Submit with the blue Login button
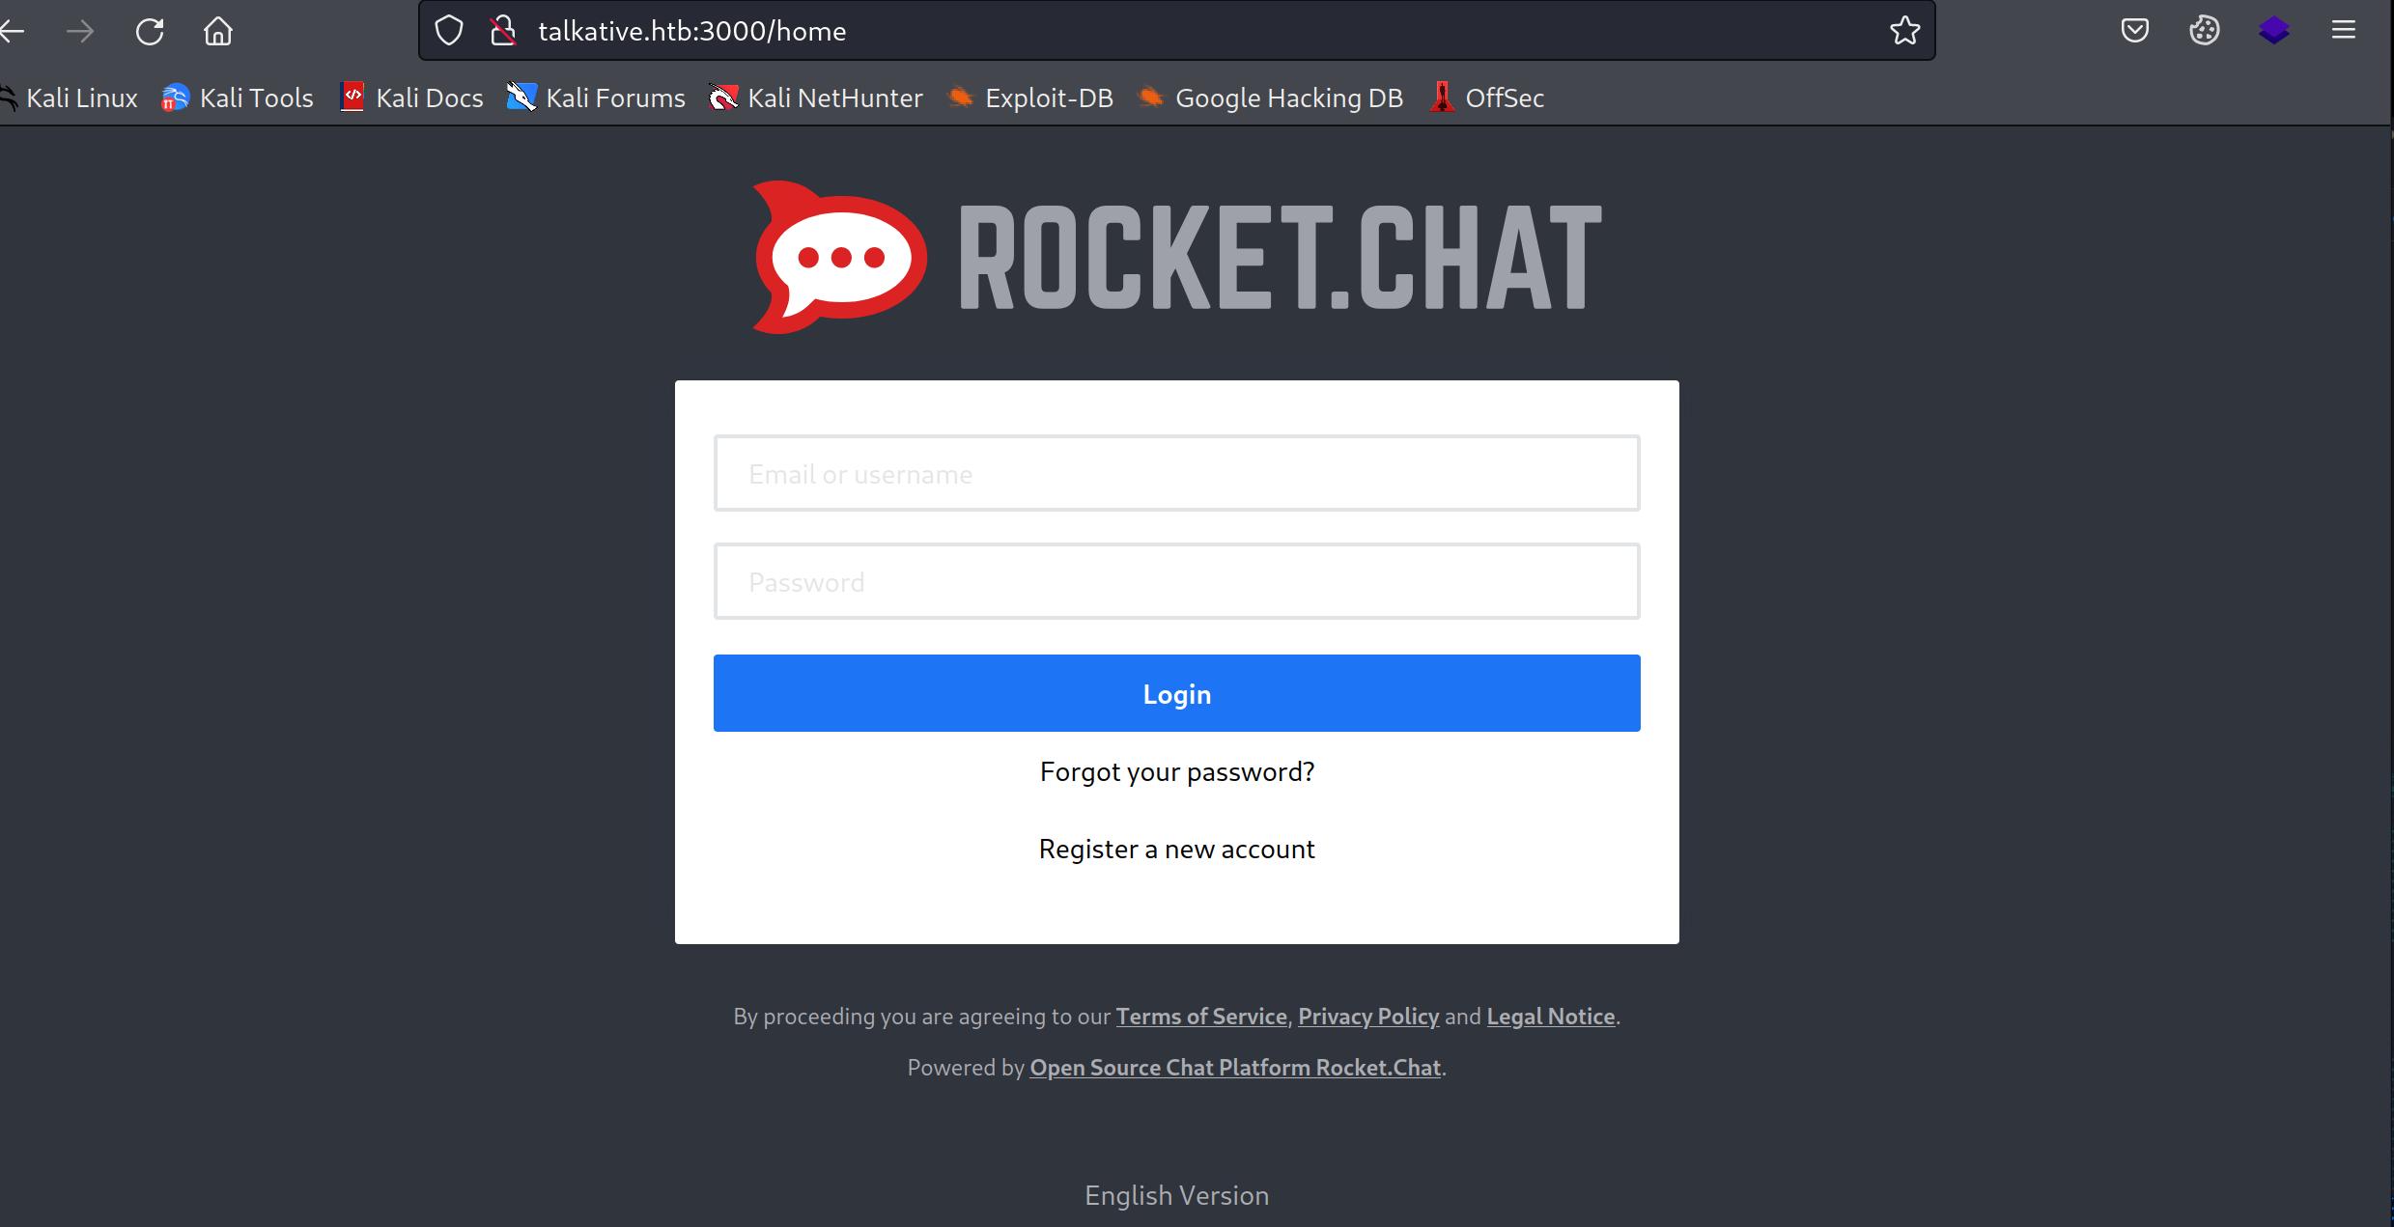Image resolution: width=2394 pixels, height=1227 pixels. pyautogui.click(x=1176, y=693)
